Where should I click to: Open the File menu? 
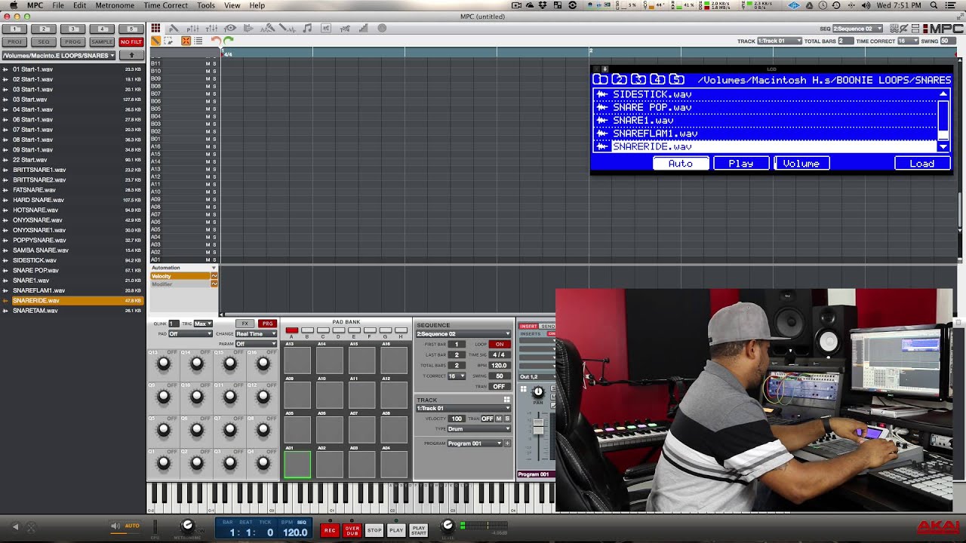click(58, 5)
